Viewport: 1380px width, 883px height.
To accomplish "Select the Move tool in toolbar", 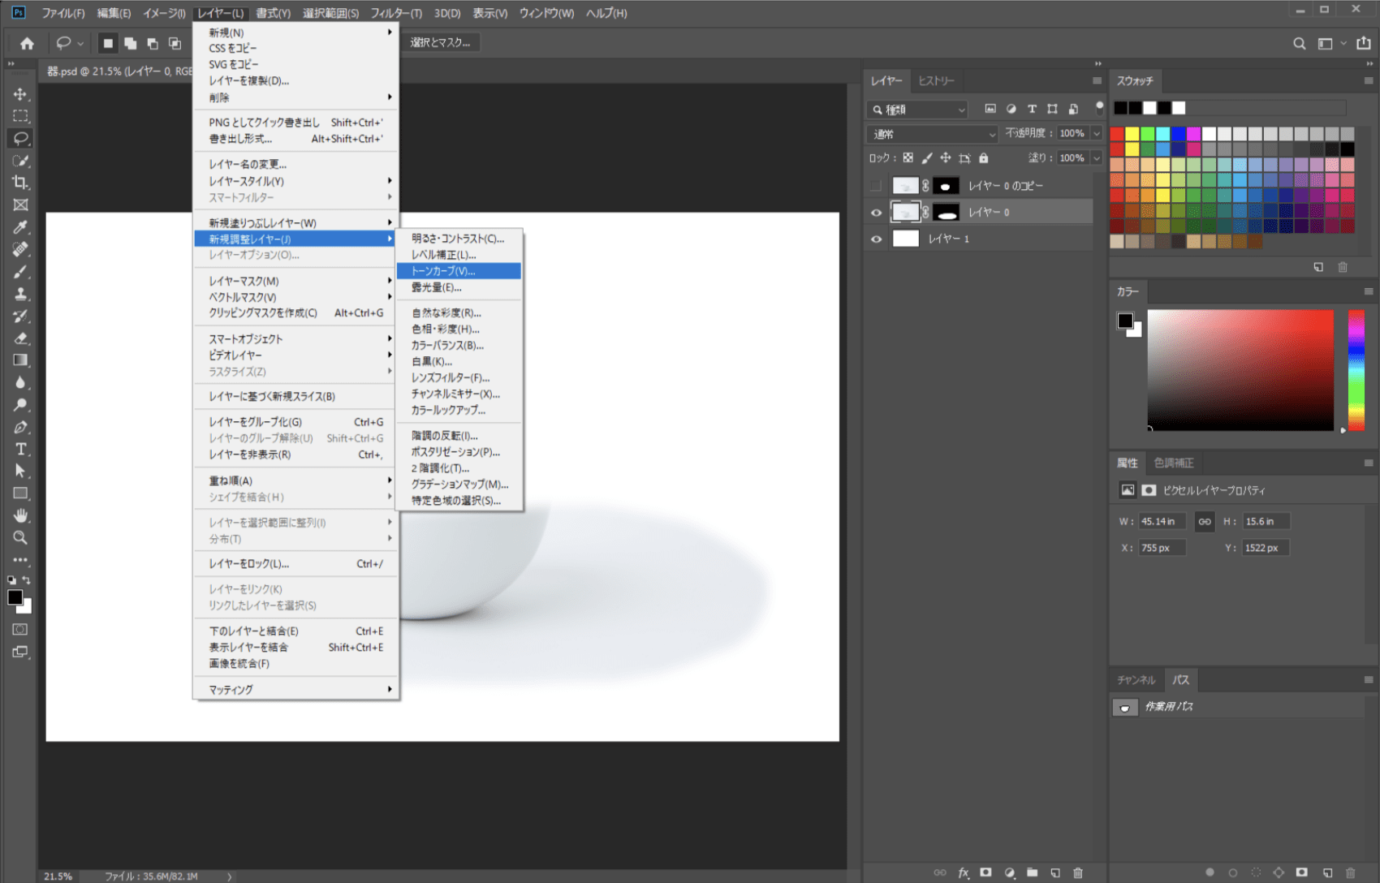I will point(20,94).
